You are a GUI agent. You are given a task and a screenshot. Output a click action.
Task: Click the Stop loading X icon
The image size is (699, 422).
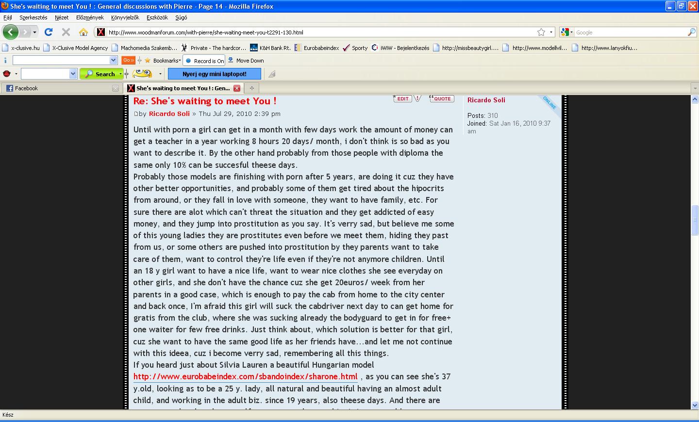click(x=66, y=32)
